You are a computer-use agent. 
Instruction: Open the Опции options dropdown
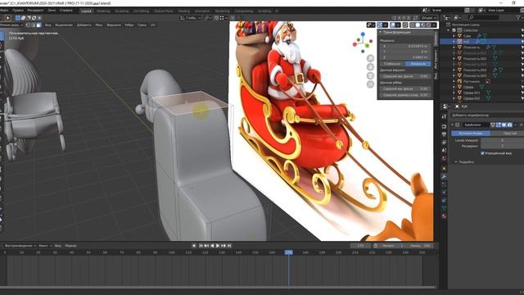point(429,18)
